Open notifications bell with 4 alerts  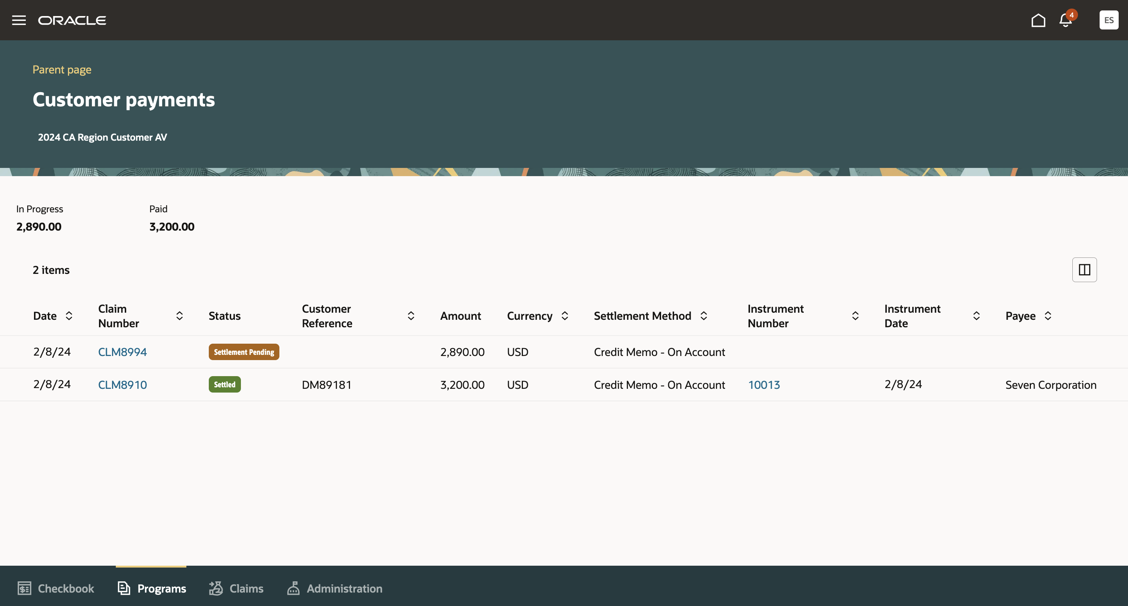pyautogui.click(x=1064, y=20)
